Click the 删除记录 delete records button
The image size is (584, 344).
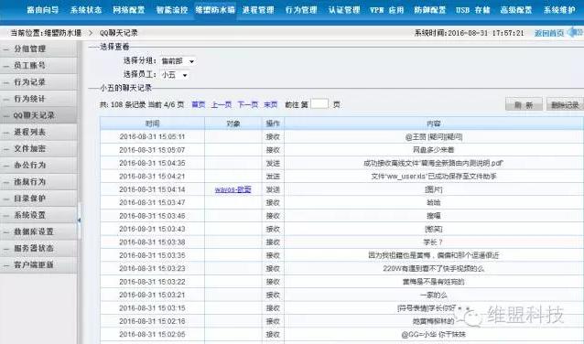coord(565,105)
